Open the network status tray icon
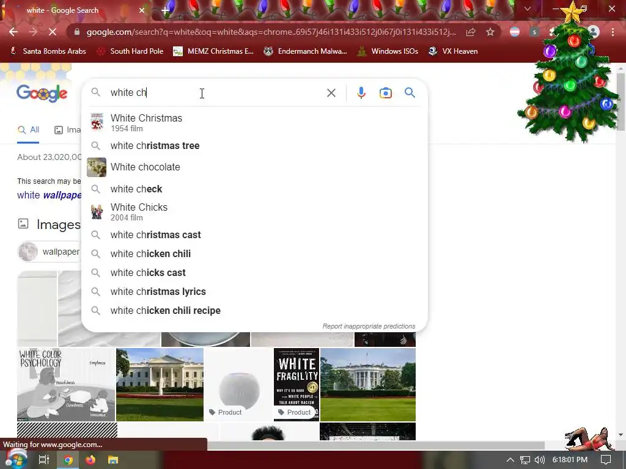 pos(525,460)
